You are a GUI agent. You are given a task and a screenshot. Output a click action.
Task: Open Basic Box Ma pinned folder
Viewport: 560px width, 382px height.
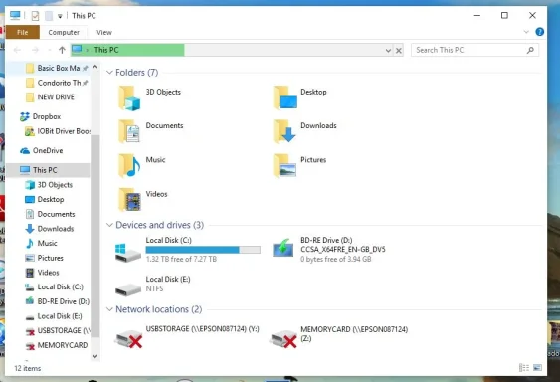point(53,68)
